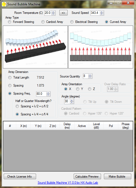This screenshot has height=188, width=136.
Task: Increase Room Temperature with up arrow
Action: click(x=53, y=12)
